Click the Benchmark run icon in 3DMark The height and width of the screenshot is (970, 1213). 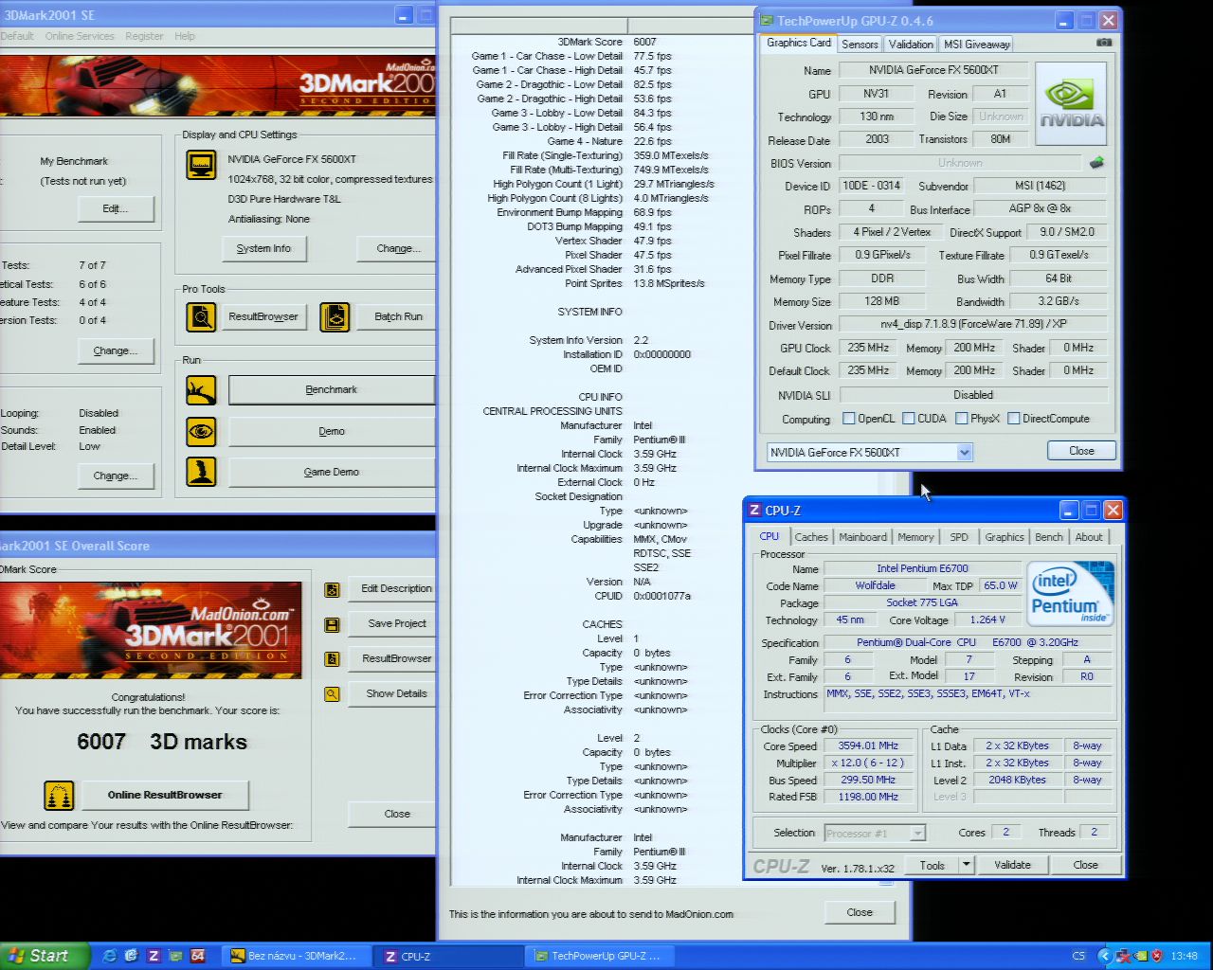point(201,389)
